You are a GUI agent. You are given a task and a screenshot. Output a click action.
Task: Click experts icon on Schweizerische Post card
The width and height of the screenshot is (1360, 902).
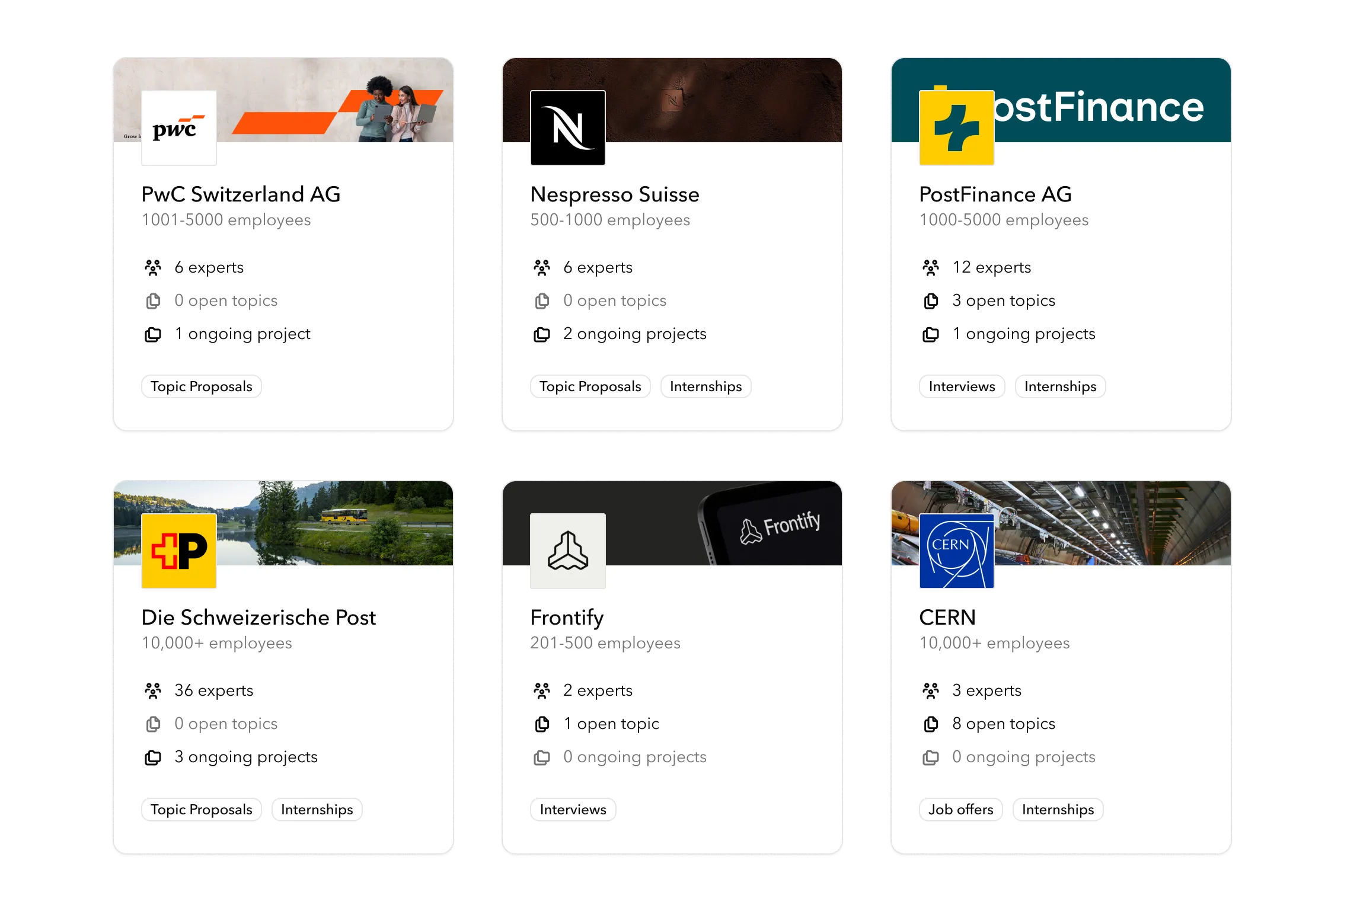pyautogui.click(x=153, y=691)
